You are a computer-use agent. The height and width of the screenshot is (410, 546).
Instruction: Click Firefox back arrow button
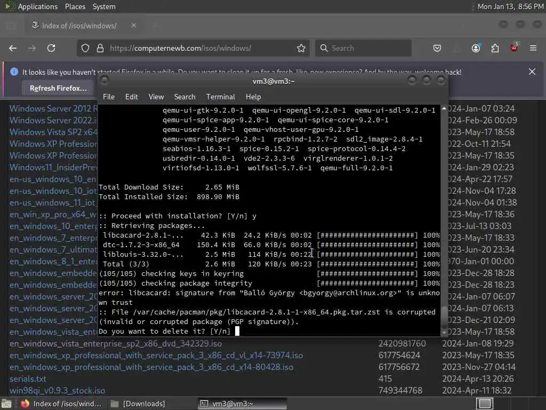click(x=13, y=48)
